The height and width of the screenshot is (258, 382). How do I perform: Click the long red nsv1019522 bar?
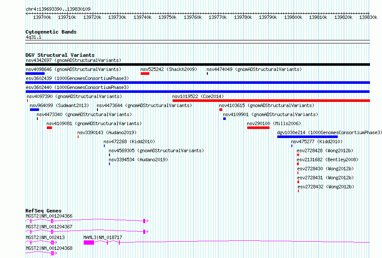[271, 101]
